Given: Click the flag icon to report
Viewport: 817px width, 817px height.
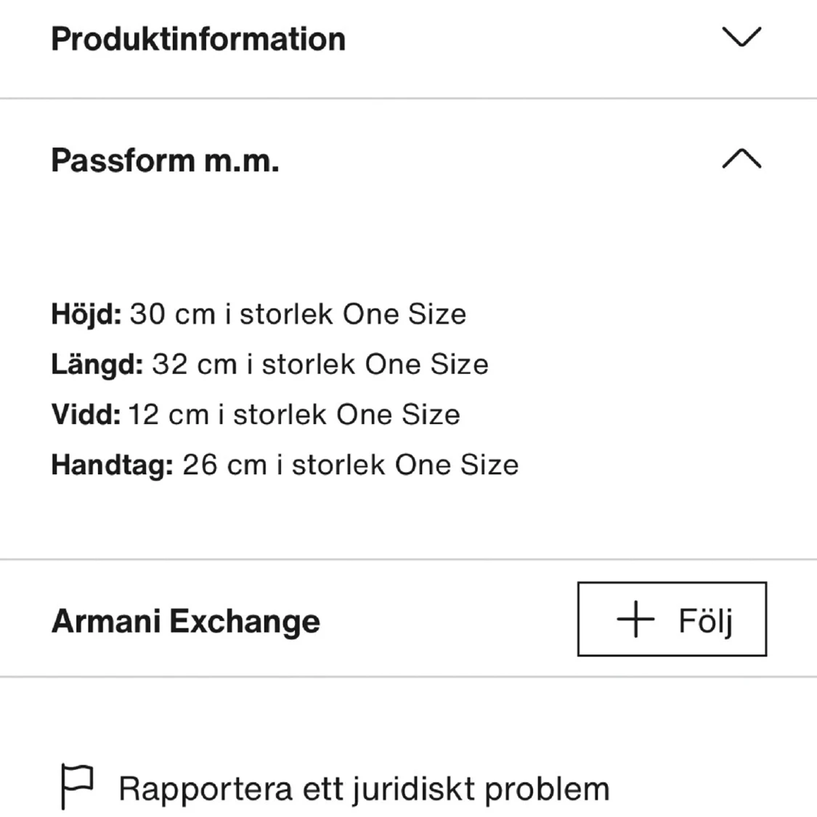Looking at the screenshot, I should (x=78, y=784).
